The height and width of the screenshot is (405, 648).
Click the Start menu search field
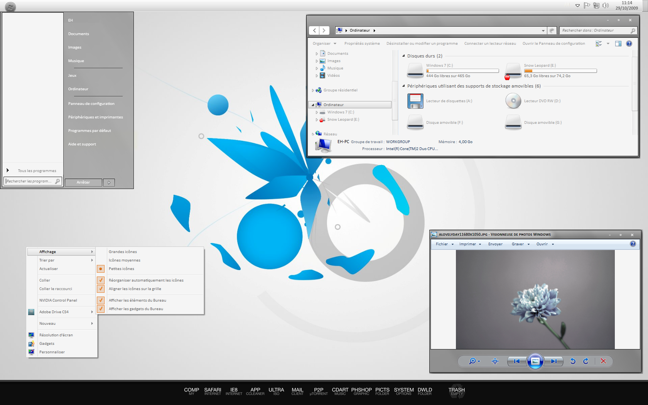(x=33, y=181)
